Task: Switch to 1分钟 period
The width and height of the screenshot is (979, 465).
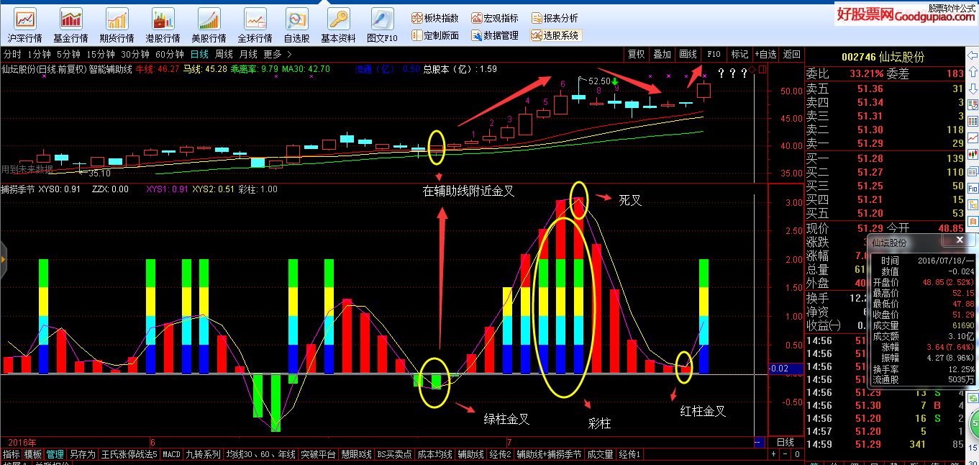Action: tap(39, 54)
